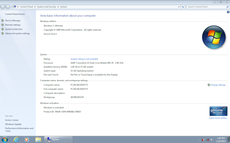Click Change settings link
The height and width of the screenshot is (143, 230).
[218, 85]
